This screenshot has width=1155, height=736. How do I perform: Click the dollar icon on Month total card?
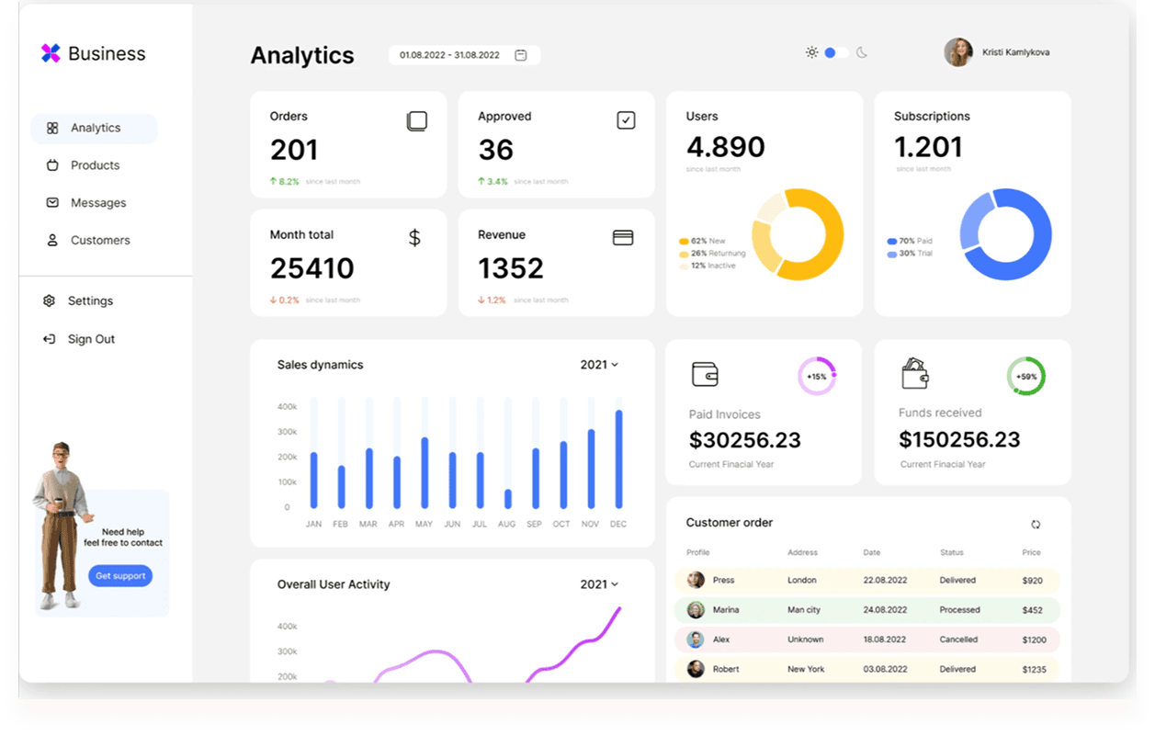click(414, 237)
